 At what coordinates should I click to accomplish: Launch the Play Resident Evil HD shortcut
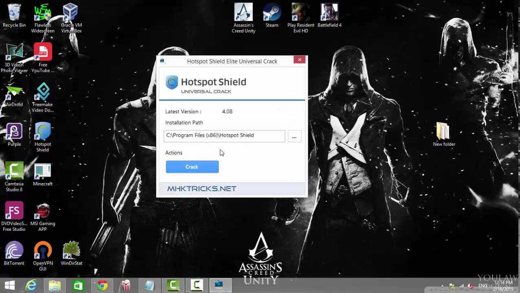301,18
